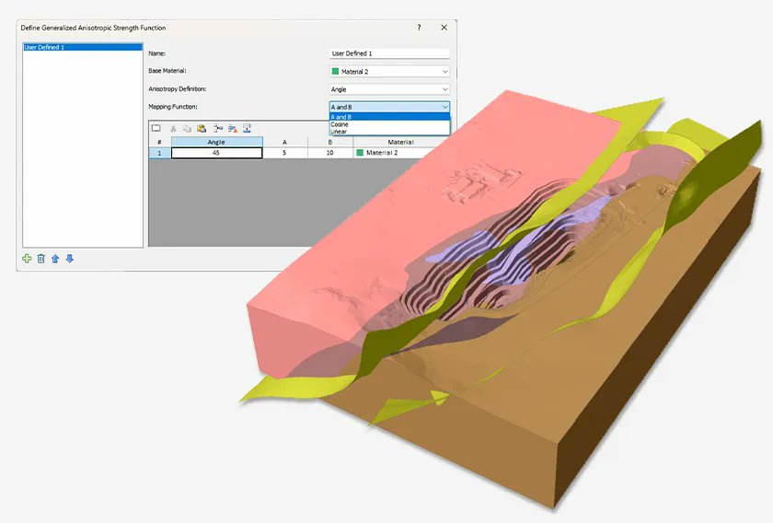The height and width of the screenshot is (523, 773).
Task: Click the copy icon in table toolbar
Action: [x=187, y=129]
